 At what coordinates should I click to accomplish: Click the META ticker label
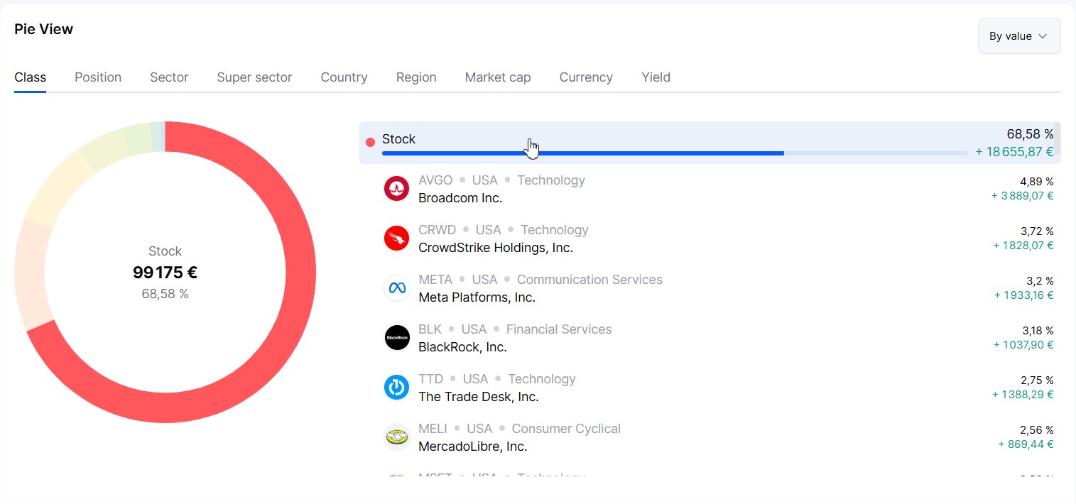coord(435,280)
